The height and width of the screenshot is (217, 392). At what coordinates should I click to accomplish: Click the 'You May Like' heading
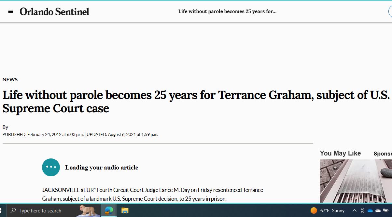click(x=340, y=153)
